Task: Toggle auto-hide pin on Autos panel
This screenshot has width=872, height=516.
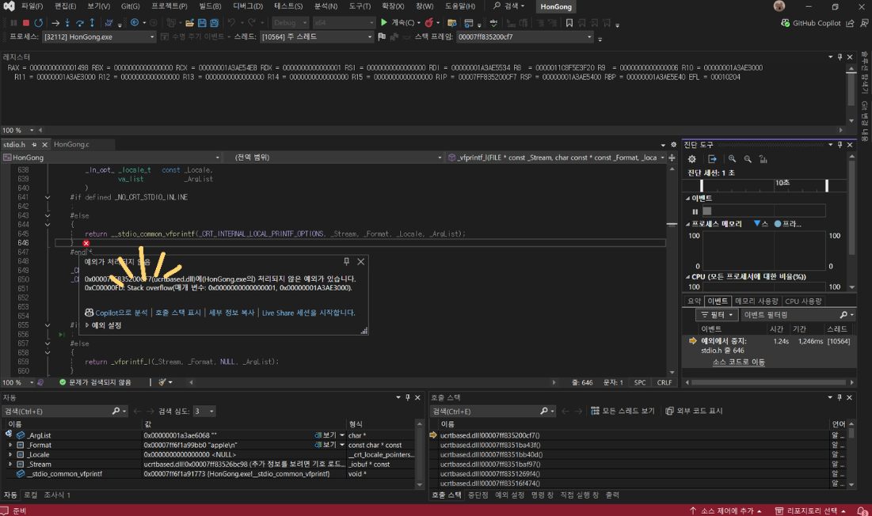Action: [408, 397]
